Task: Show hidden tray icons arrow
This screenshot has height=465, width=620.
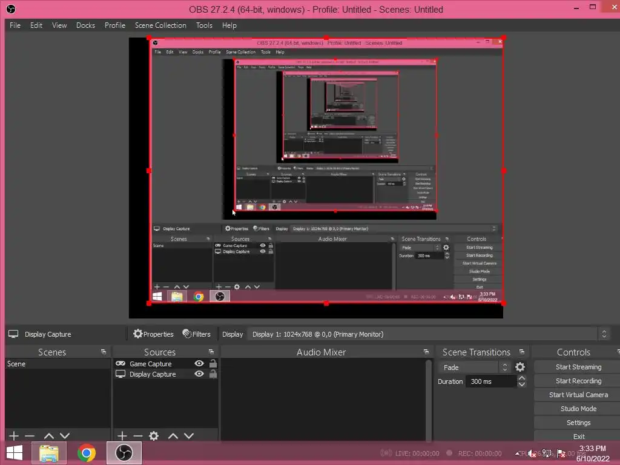Action: pyautogui.click(x=518, y=453)
